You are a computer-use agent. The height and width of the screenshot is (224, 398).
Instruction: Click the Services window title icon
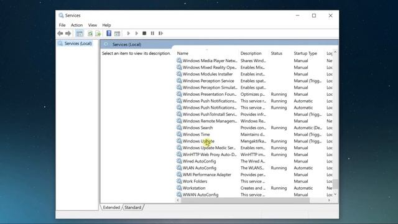61,16
